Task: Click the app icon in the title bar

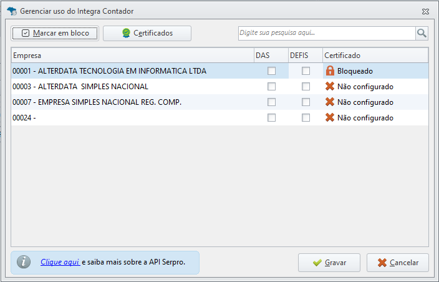Action: point(11,11)
